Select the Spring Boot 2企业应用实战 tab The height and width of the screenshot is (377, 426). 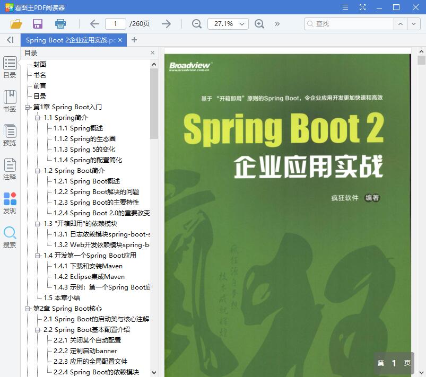(x=71, y=40)
